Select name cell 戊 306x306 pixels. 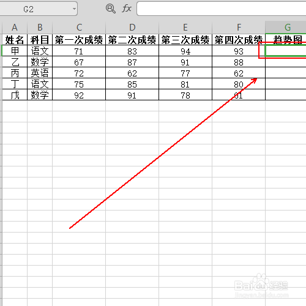pyautogui.click(x=15, y=95)
